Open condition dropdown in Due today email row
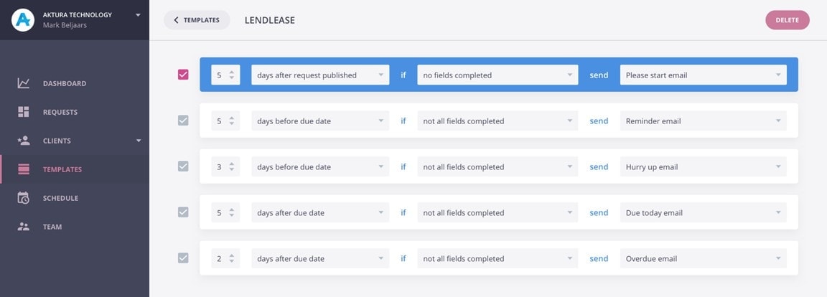827x297 pixels. pyautogui.click(x=497, y=212)
